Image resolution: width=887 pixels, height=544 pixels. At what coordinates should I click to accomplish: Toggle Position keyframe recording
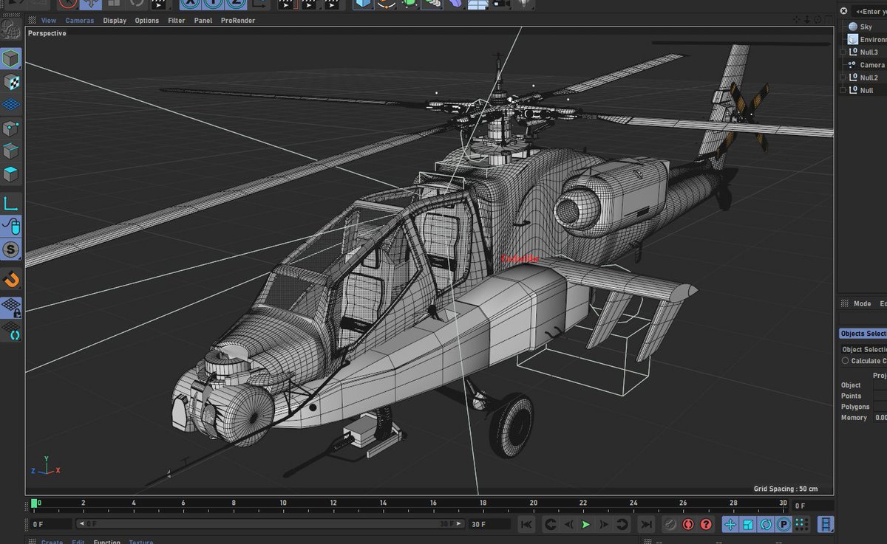point(731,524)
